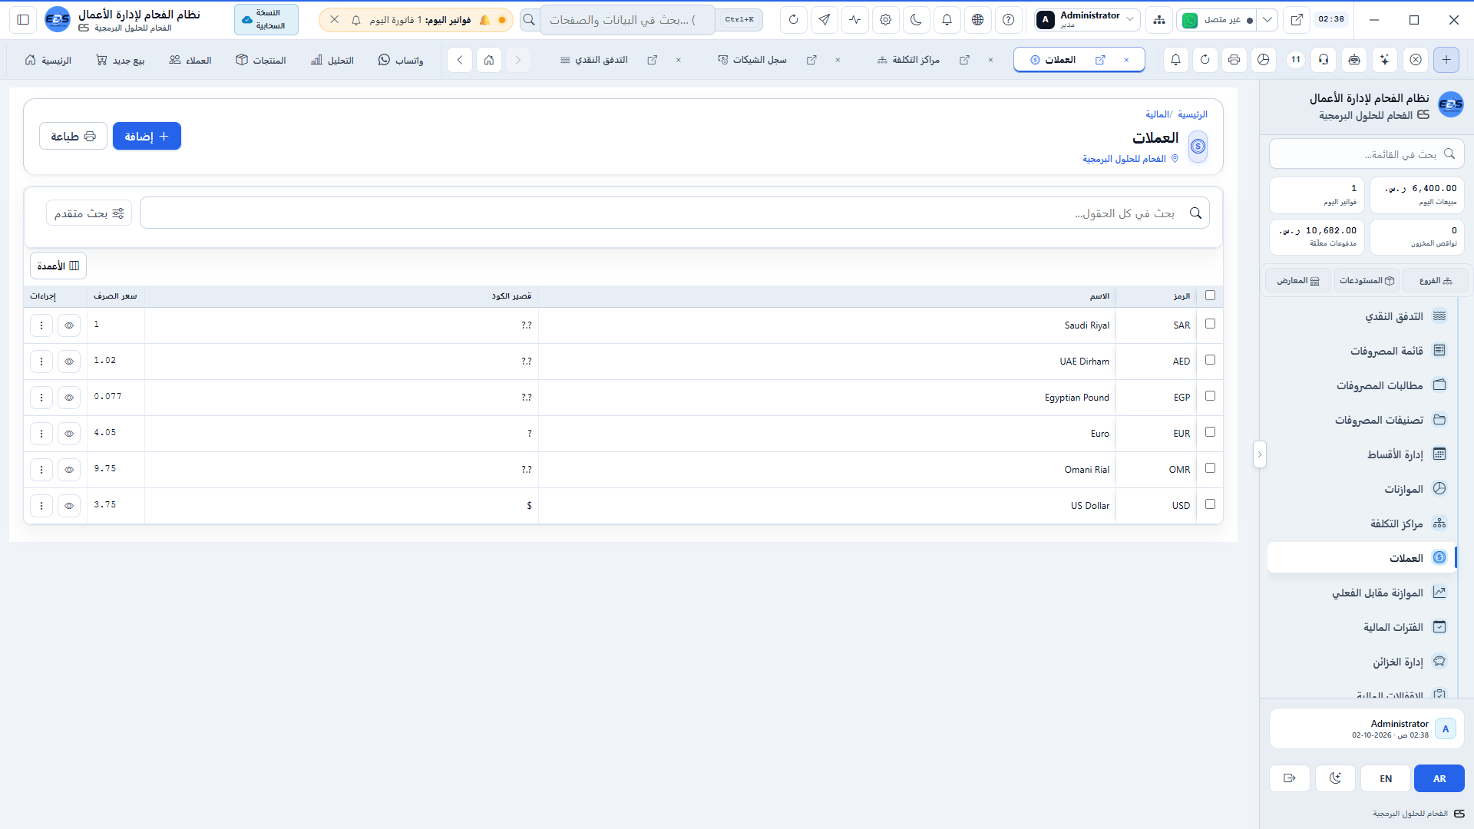The image size is (1474, 829).
Task: Open the الأعمدة columns selector
Action: click(x=58, y=266)
